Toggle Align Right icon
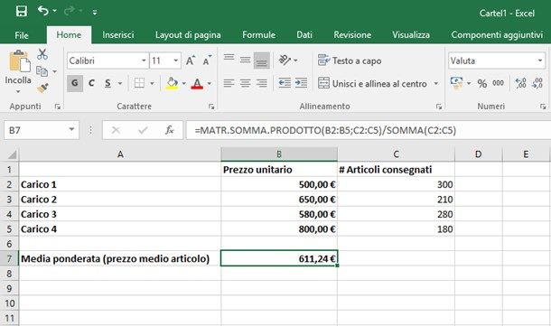This screenshot has width=551, height=326. click(x=261, y=83)
